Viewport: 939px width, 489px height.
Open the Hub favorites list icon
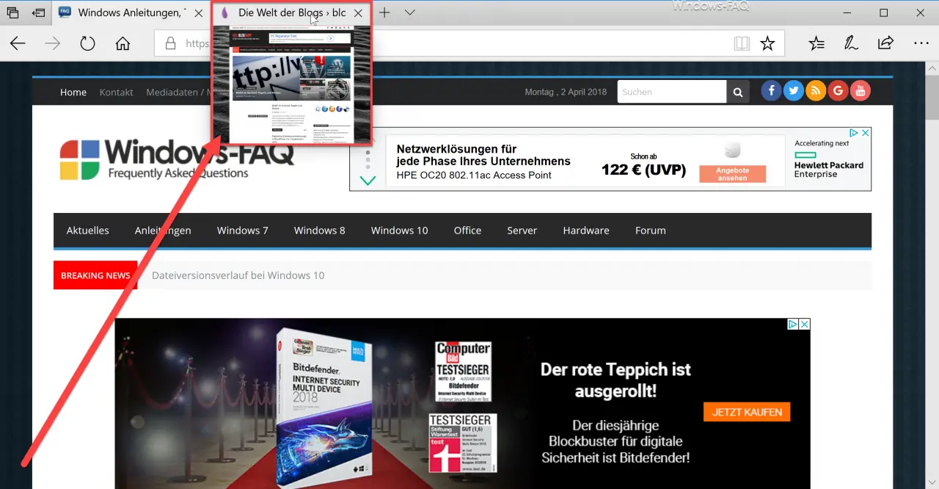pos(816,43)
